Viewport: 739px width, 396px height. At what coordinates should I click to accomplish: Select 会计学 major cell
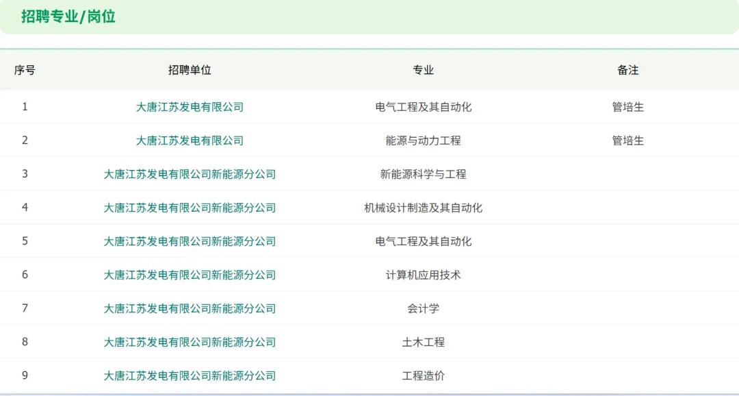coord(424,309)
